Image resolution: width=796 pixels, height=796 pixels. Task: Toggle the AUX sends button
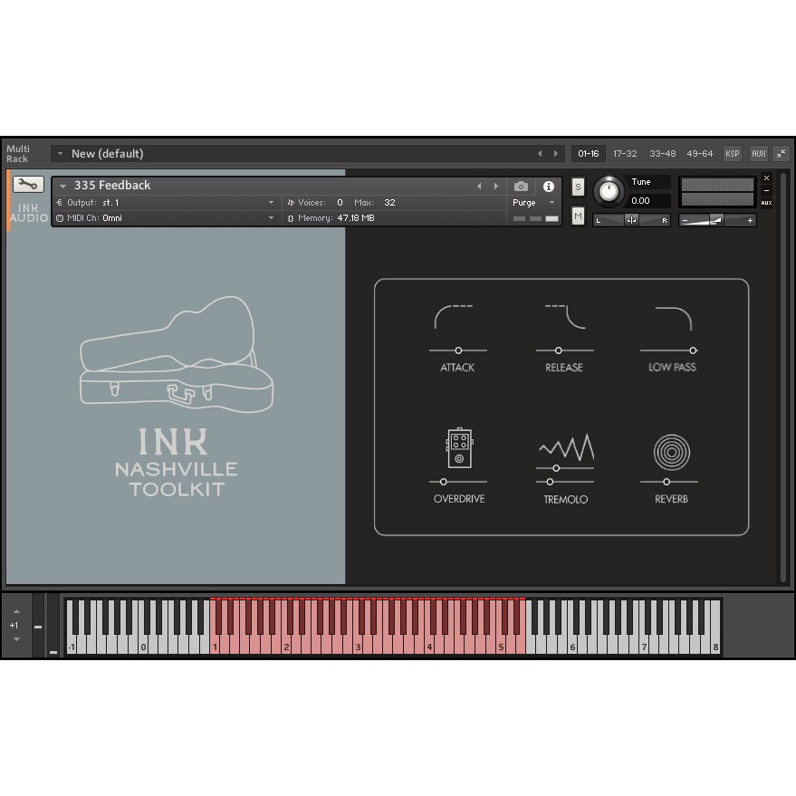(759, 153)
